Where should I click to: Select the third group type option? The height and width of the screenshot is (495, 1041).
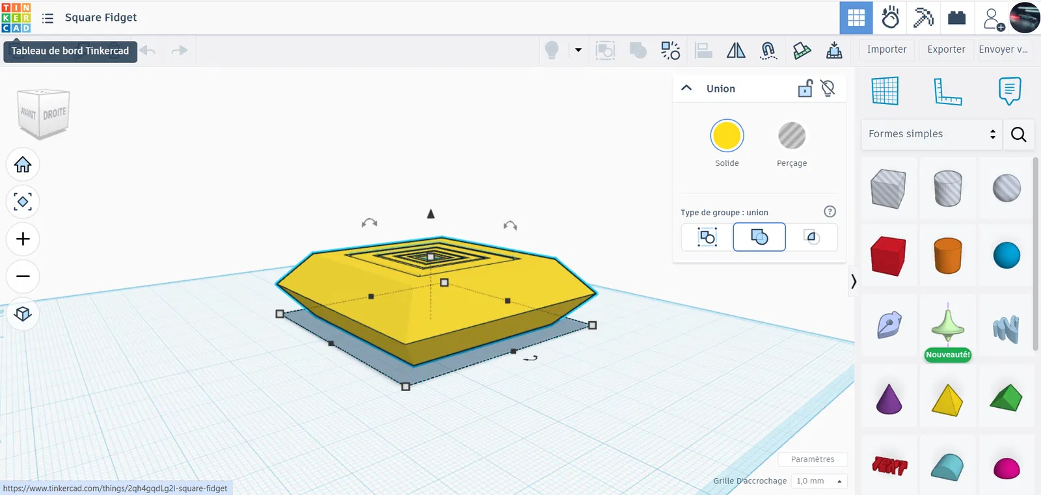[811, 237]
